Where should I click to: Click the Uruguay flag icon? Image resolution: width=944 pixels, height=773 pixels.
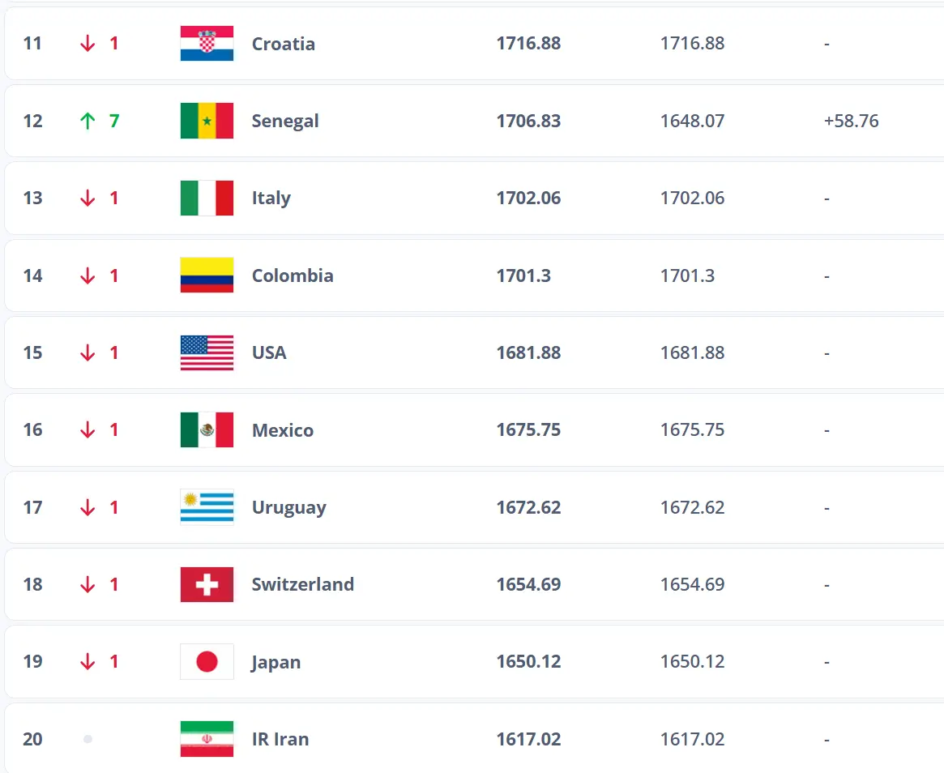207,508
